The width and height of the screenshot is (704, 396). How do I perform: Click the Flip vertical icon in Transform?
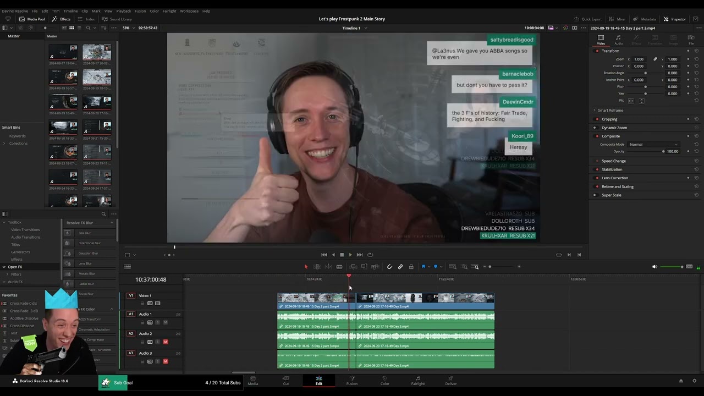[641, 101]
